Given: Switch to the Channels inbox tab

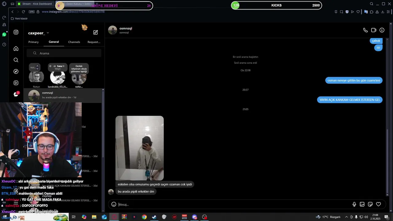Looking at the screenshot, I should (x=74, y=42).
